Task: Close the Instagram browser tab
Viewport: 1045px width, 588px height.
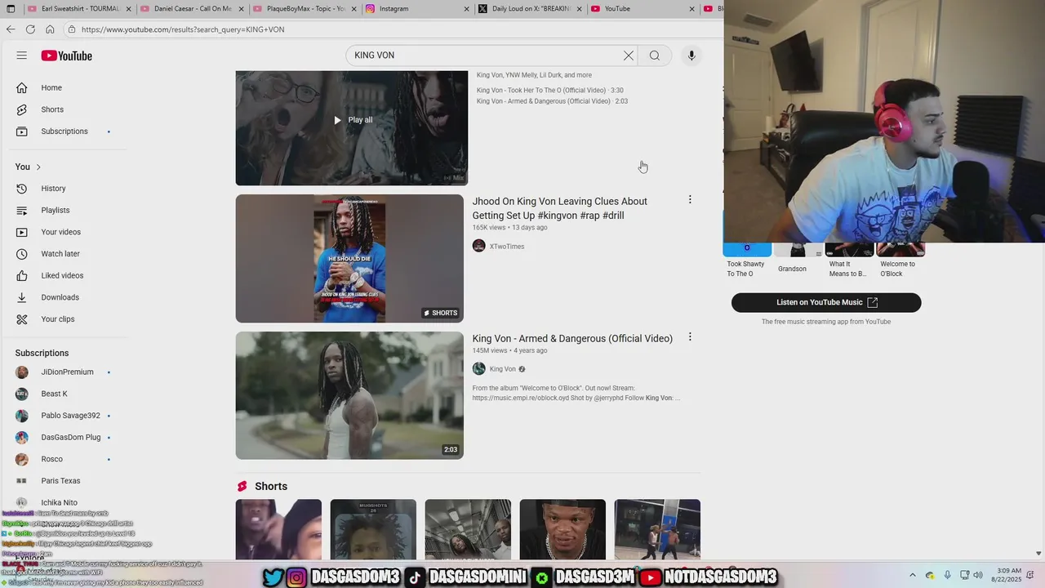Action: click(467, 9)
